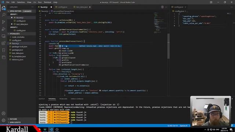Viewport: 235px width, 132px height.
Task: Collapse the Open Editors section
Action: (21, 11)
